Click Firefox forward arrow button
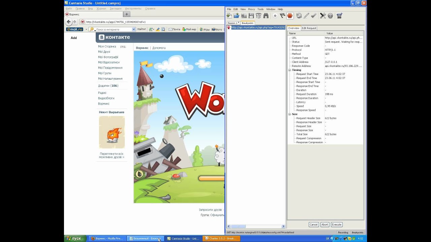Image resolution: width=431 pixels, height=242 pixels. [x=74, y=22]
